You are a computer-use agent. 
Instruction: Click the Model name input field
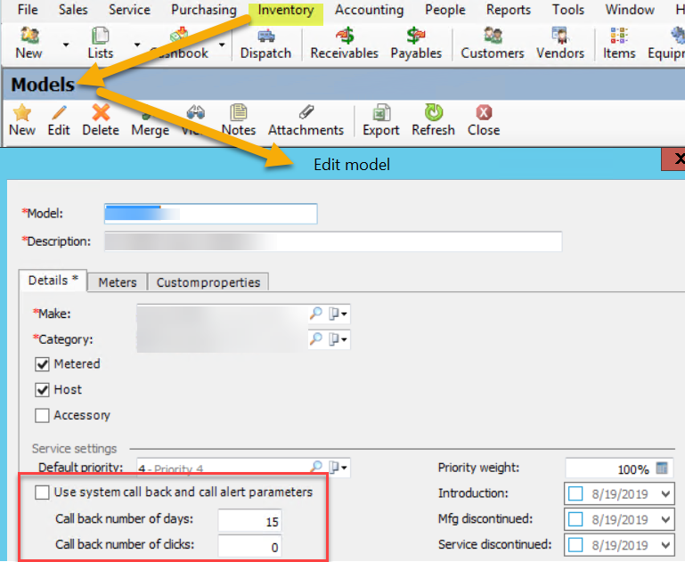tap(210, 214)
